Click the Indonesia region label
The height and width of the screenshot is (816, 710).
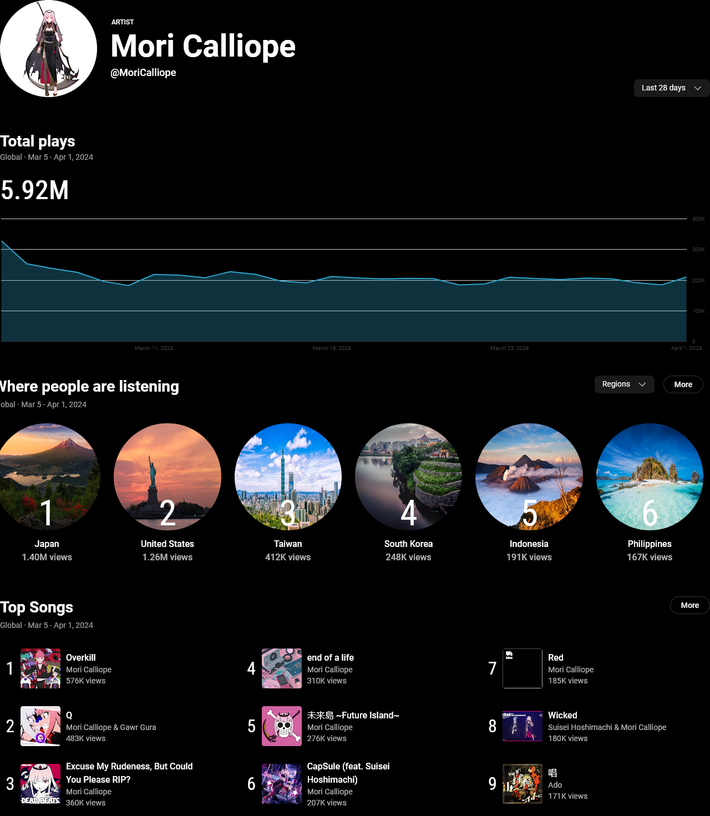point(529,544)
